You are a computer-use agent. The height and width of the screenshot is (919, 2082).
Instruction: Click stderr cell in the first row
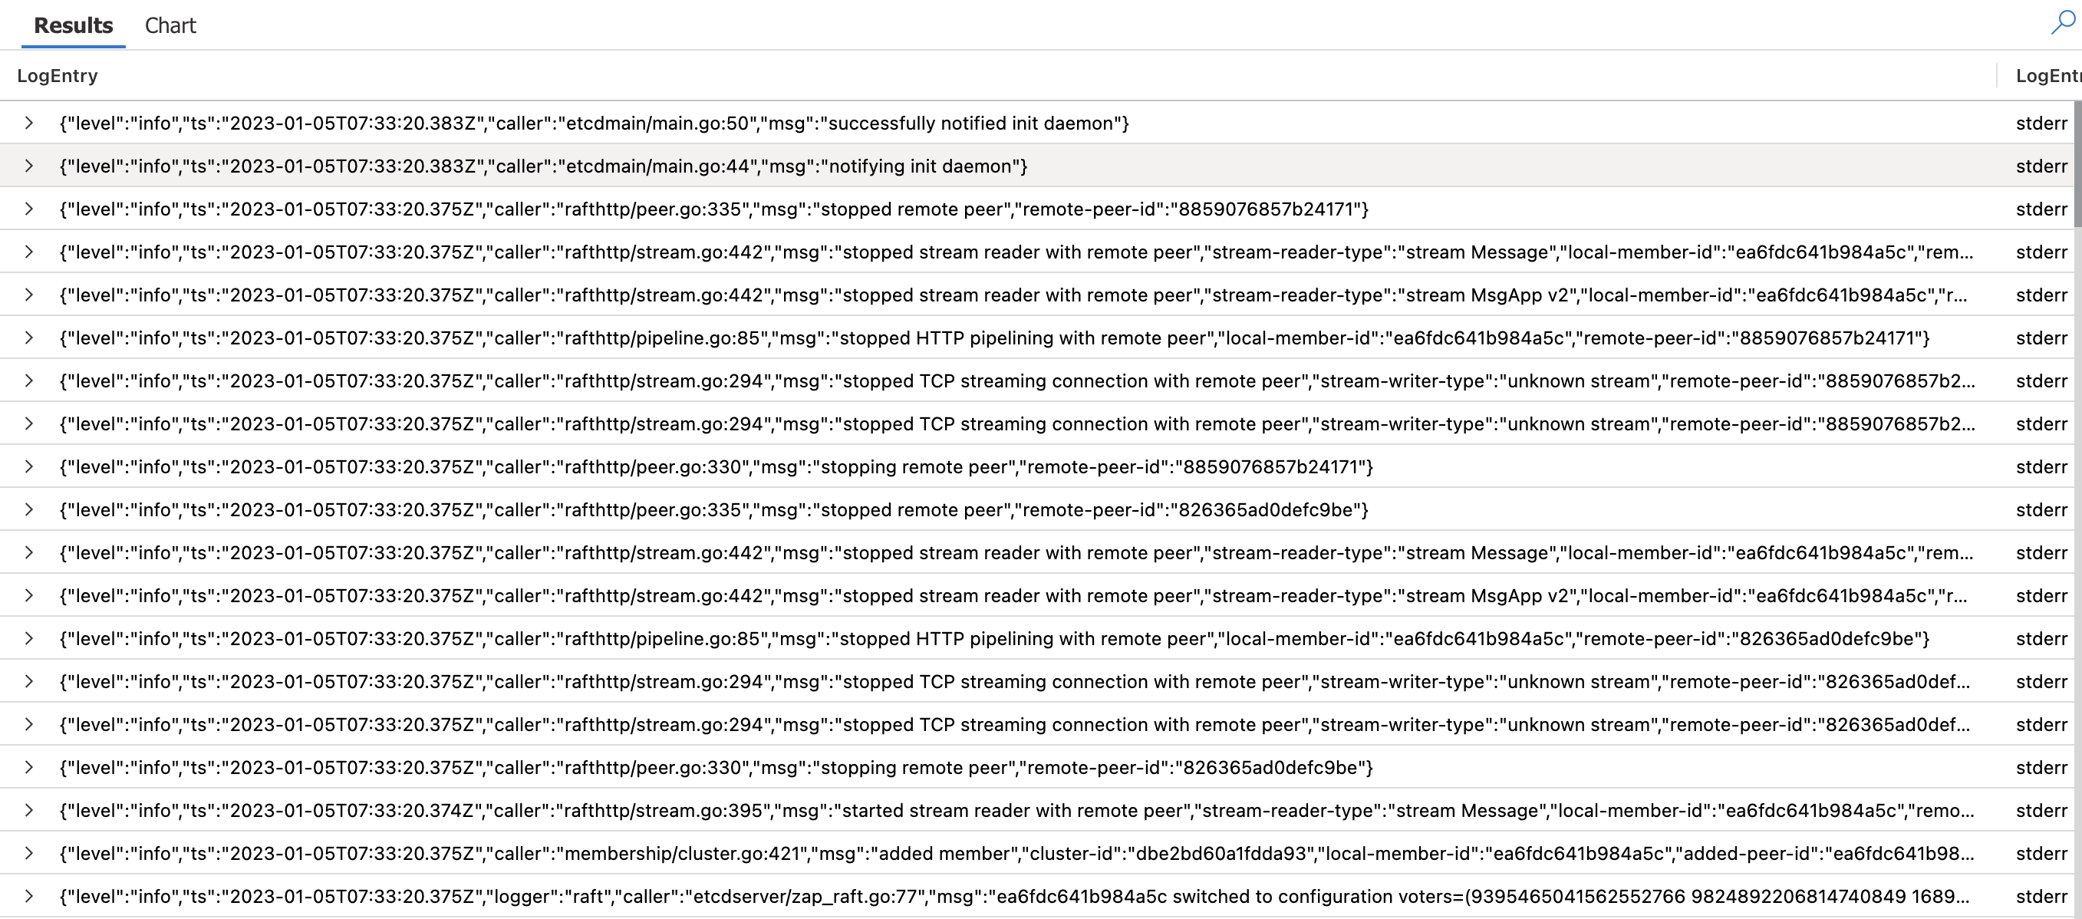[x=2041, y=124]
